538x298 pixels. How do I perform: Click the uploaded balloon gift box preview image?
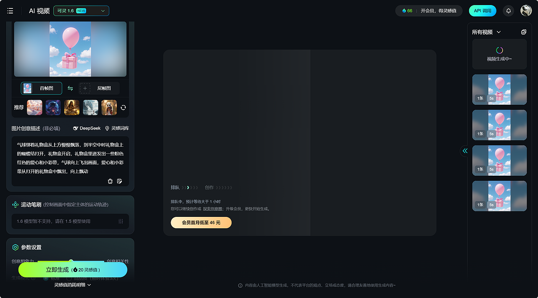[x=70, y=49]
